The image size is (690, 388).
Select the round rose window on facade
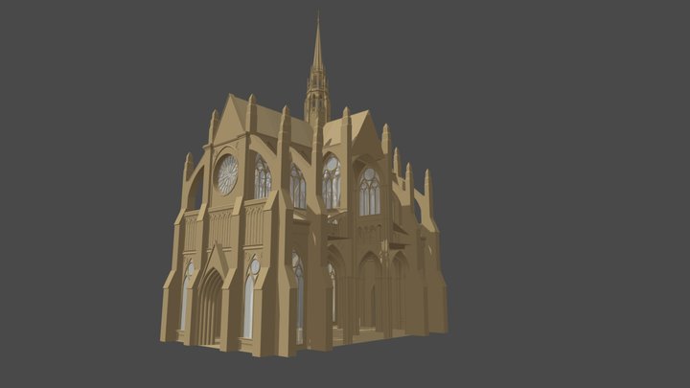227,174
